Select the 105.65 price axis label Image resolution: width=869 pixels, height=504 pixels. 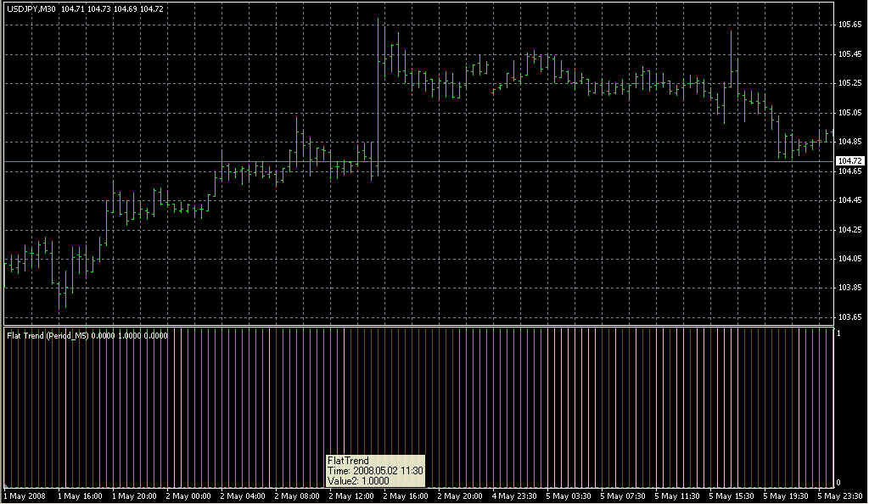849,25
